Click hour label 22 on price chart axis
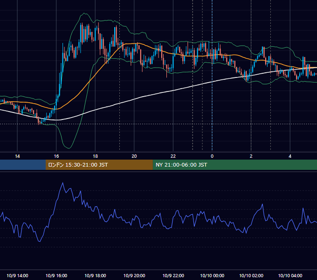This screenshot has width=317, height=280. coord(173,156)
